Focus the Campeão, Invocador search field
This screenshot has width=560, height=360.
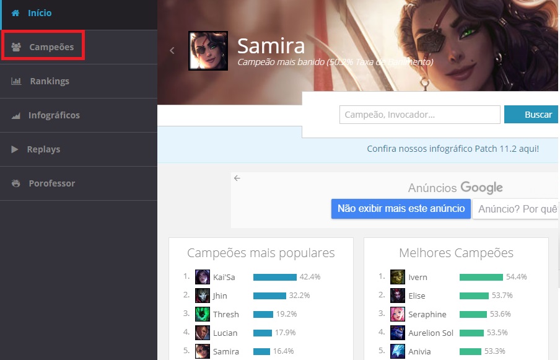pyautogui.click(x=419, y=115)
